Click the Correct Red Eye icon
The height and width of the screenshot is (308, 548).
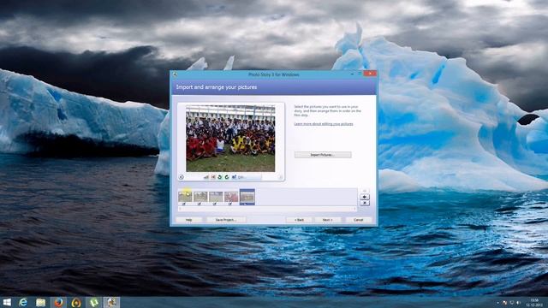coord(213,177)
